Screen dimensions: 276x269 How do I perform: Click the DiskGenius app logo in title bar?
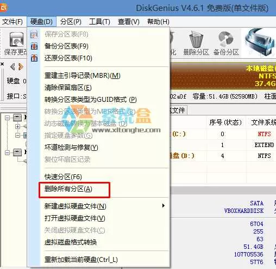point(3,8)
